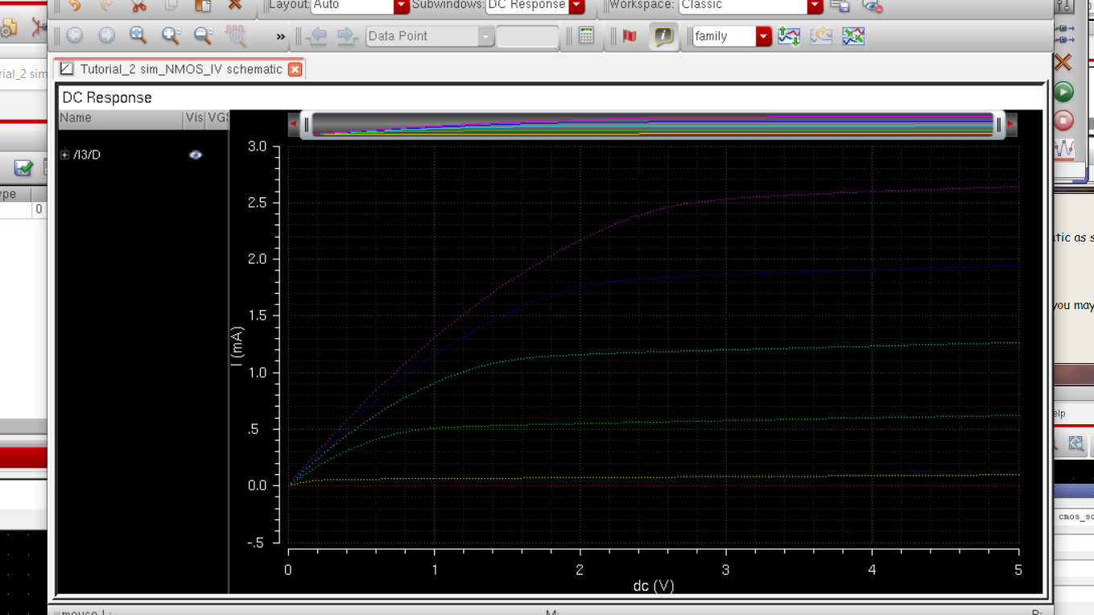Click the scissors cut icon
1094x615 pixels.
click(x=138, y=6)
